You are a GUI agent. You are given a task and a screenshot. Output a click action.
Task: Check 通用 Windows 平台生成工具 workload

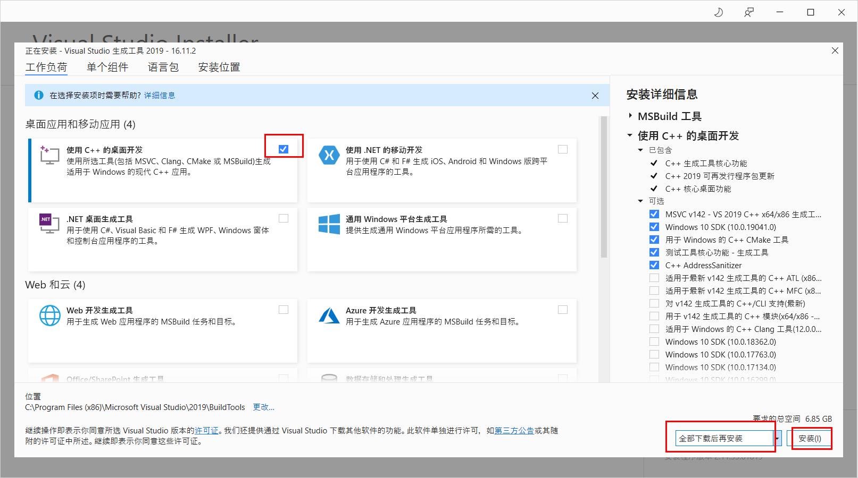coord(563,218)
